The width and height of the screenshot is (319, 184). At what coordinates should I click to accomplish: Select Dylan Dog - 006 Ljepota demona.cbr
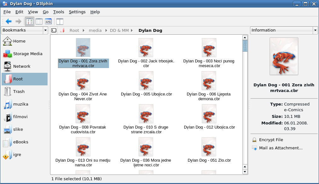coord(209,86)
